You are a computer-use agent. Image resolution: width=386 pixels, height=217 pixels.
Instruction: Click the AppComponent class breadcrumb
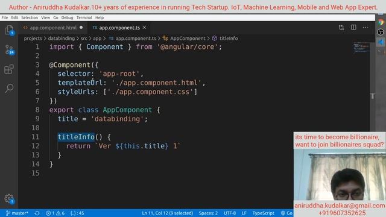pos(184,39)
